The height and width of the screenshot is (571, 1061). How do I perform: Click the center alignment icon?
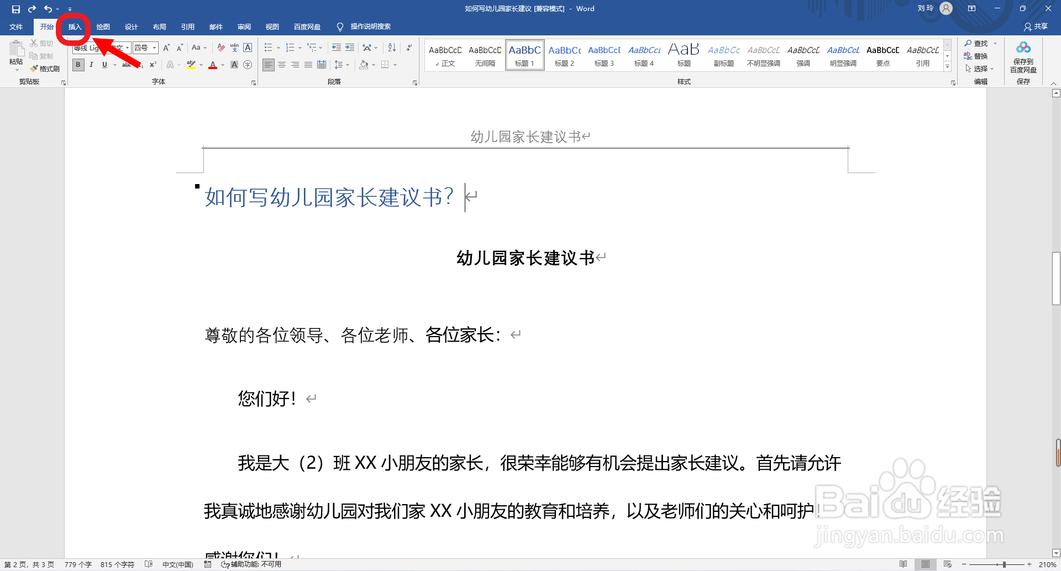click(x=282, y=65)
